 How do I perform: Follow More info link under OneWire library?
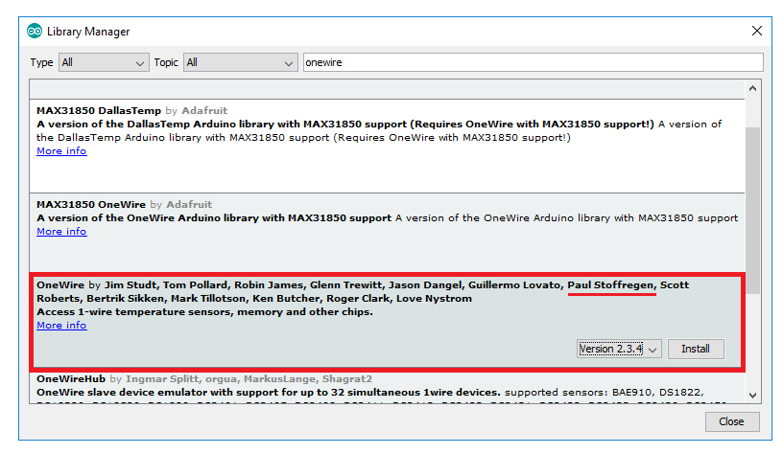coord(61,326)
